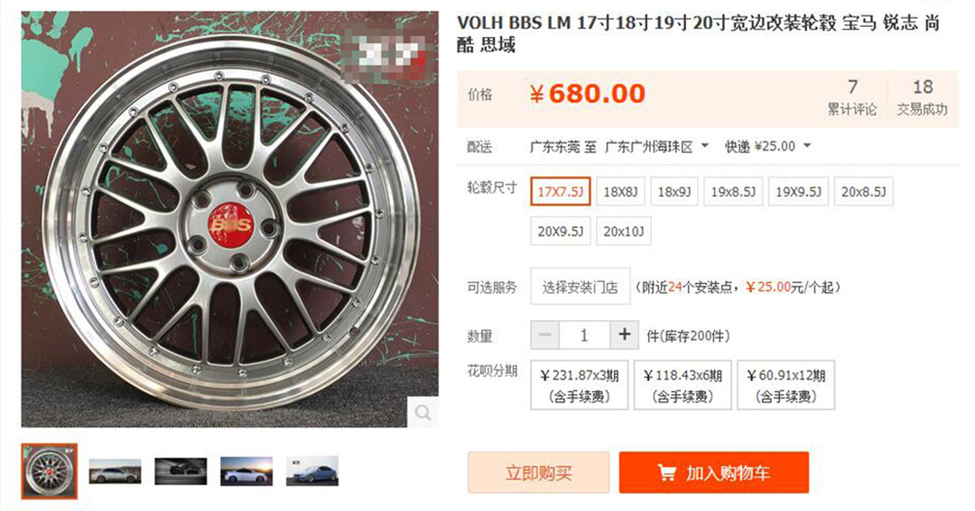The image size is (975, 511).
Task: Open the 选择安装门店 store selector
Action: click(x=580, y=287)
